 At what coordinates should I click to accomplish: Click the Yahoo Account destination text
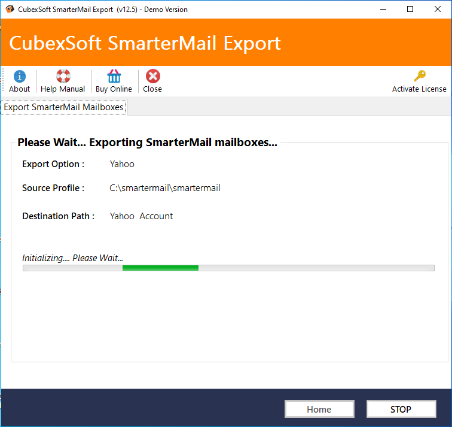click(x=141, y=216)
